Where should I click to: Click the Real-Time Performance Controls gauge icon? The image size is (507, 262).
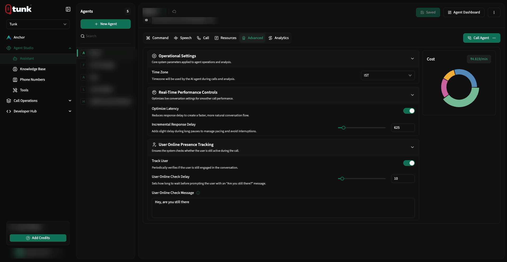154,92
